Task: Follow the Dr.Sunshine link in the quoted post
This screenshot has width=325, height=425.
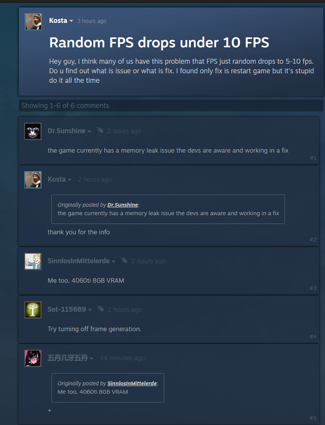Action: coord(123,205)
